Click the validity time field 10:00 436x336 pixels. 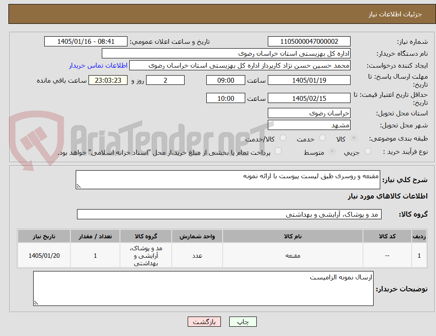(225, 98)
